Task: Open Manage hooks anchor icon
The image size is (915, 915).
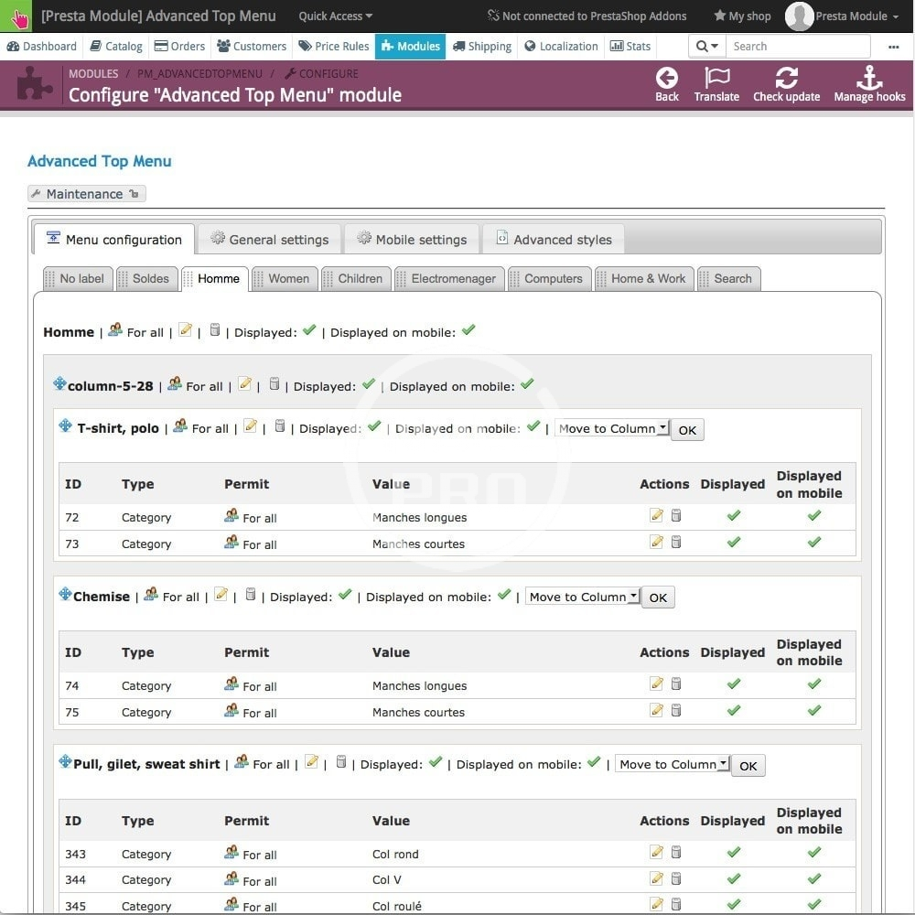Action: tap(868, 79)
